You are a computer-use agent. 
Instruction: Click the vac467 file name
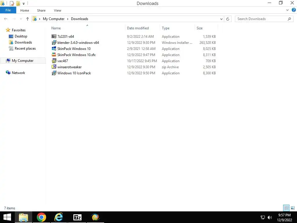pos(63,61)
